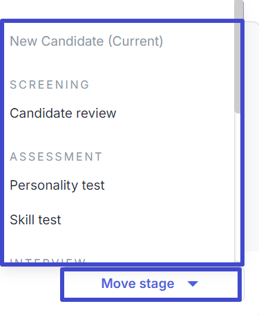Image resolution: width=259 pixels, height=315 pixels.
Task: Choose Personality test from the list
Action: [57, 185]
